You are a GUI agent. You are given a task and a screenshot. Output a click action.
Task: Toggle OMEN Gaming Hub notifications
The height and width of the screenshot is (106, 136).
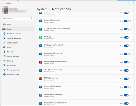[x=126, y=79]
